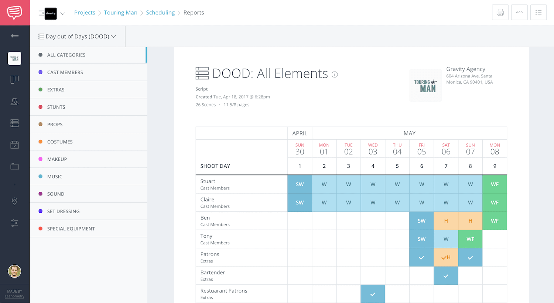Click the info icon beside DOOD title
This screenshot has width=554, height=303.
point(335,74)
